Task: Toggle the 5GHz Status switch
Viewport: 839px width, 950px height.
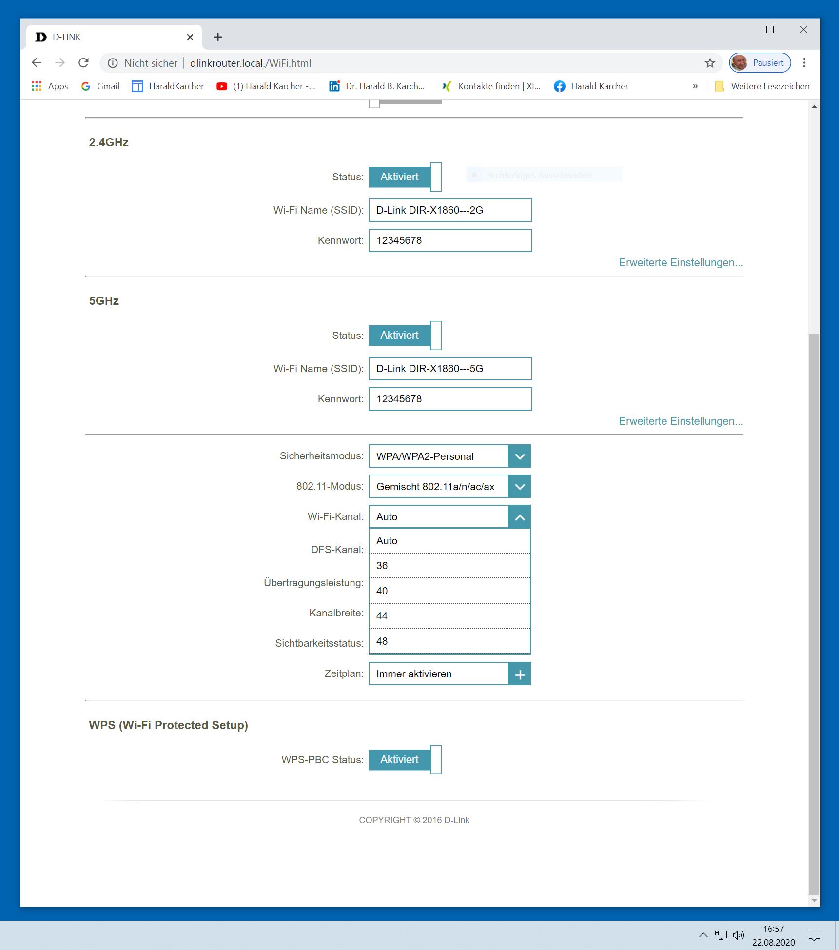Action: tap(405, 336)
